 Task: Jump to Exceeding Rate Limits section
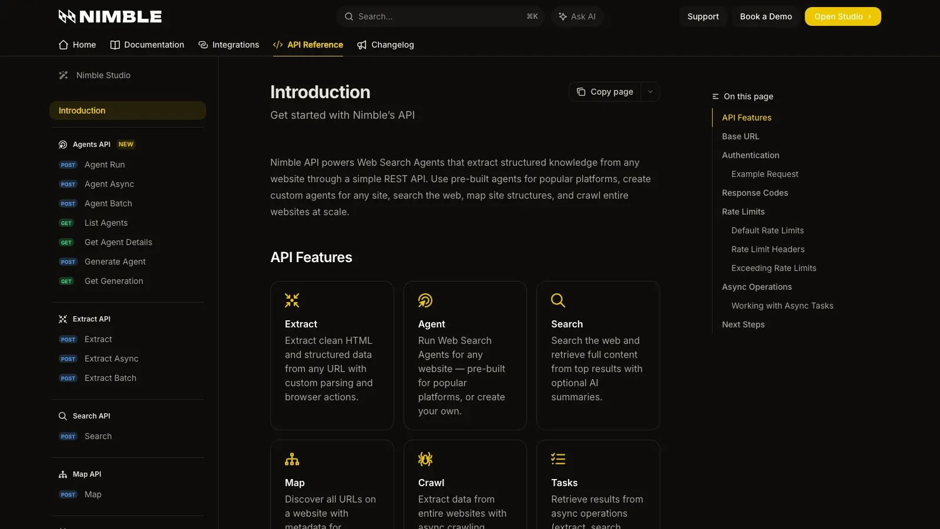coord(774,268)
